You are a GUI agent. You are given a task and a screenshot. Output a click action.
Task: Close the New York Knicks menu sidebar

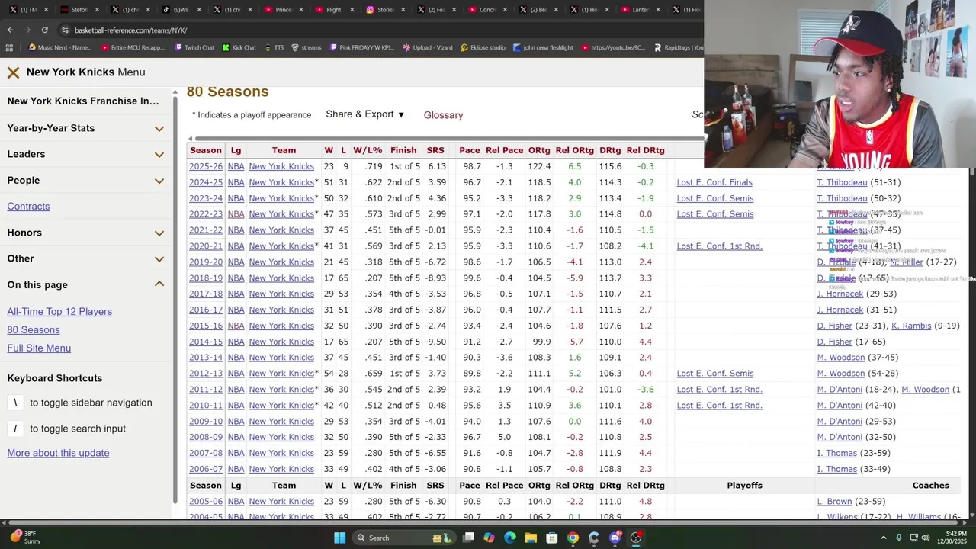tap(13, 72)
